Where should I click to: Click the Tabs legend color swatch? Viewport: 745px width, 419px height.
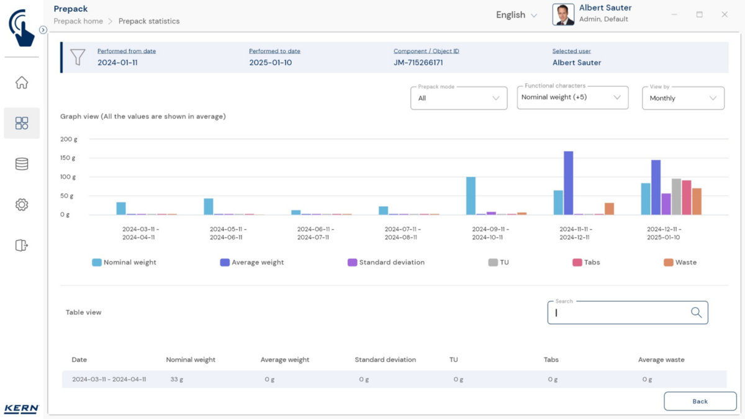(577, 263)
